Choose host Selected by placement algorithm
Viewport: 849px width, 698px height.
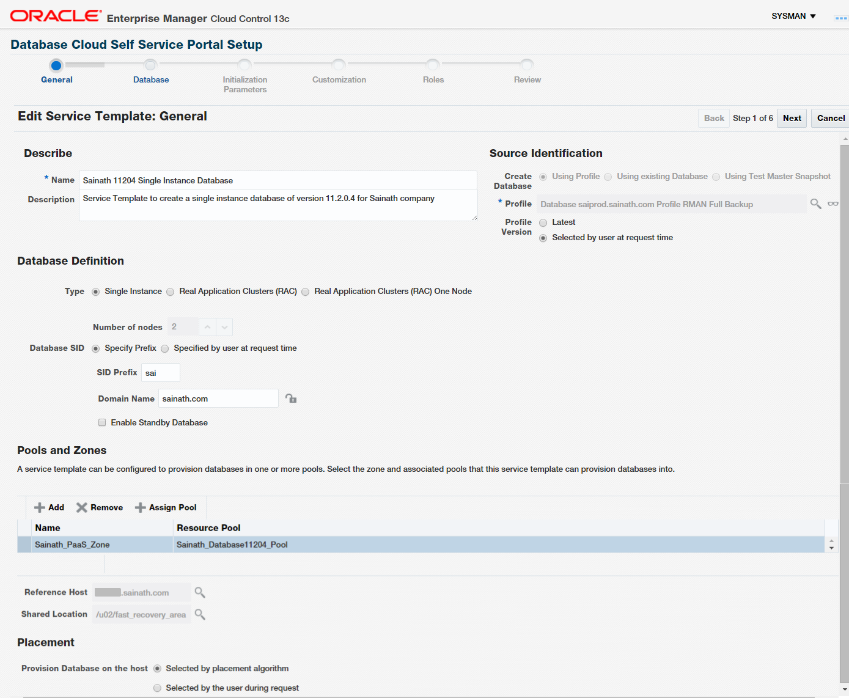coord(157,669)
